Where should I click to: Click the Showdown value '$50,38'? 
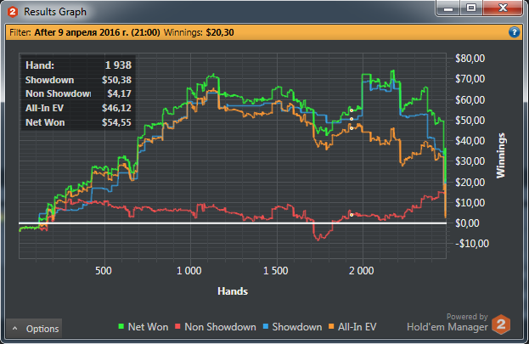[x=116, y=80]
